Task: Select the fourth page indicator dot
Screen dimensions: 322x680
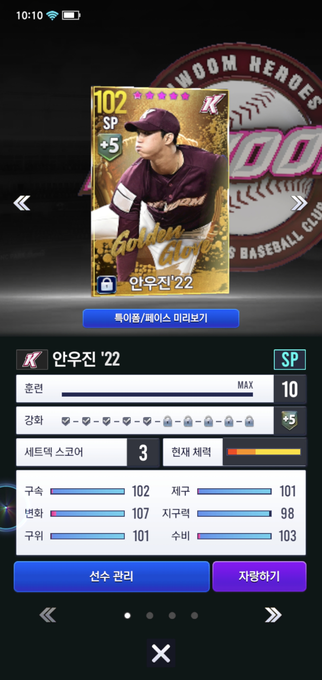Action: tap(194, 615)
